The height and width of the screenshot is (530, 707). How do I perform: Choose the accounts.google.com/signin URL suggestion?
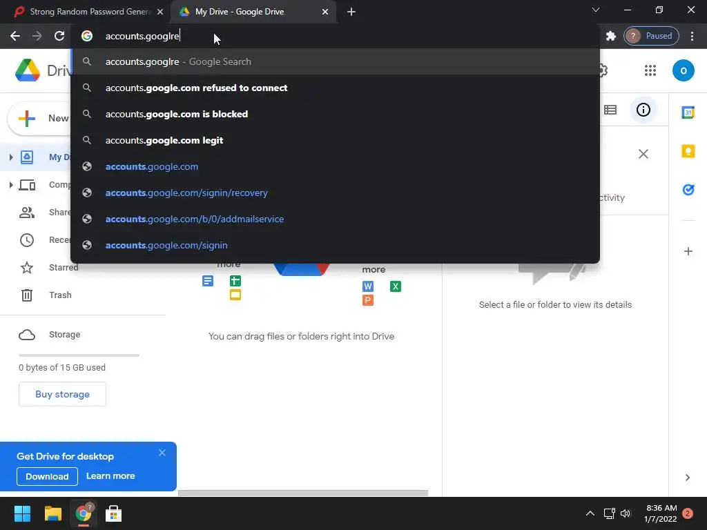tap(335, 245)
